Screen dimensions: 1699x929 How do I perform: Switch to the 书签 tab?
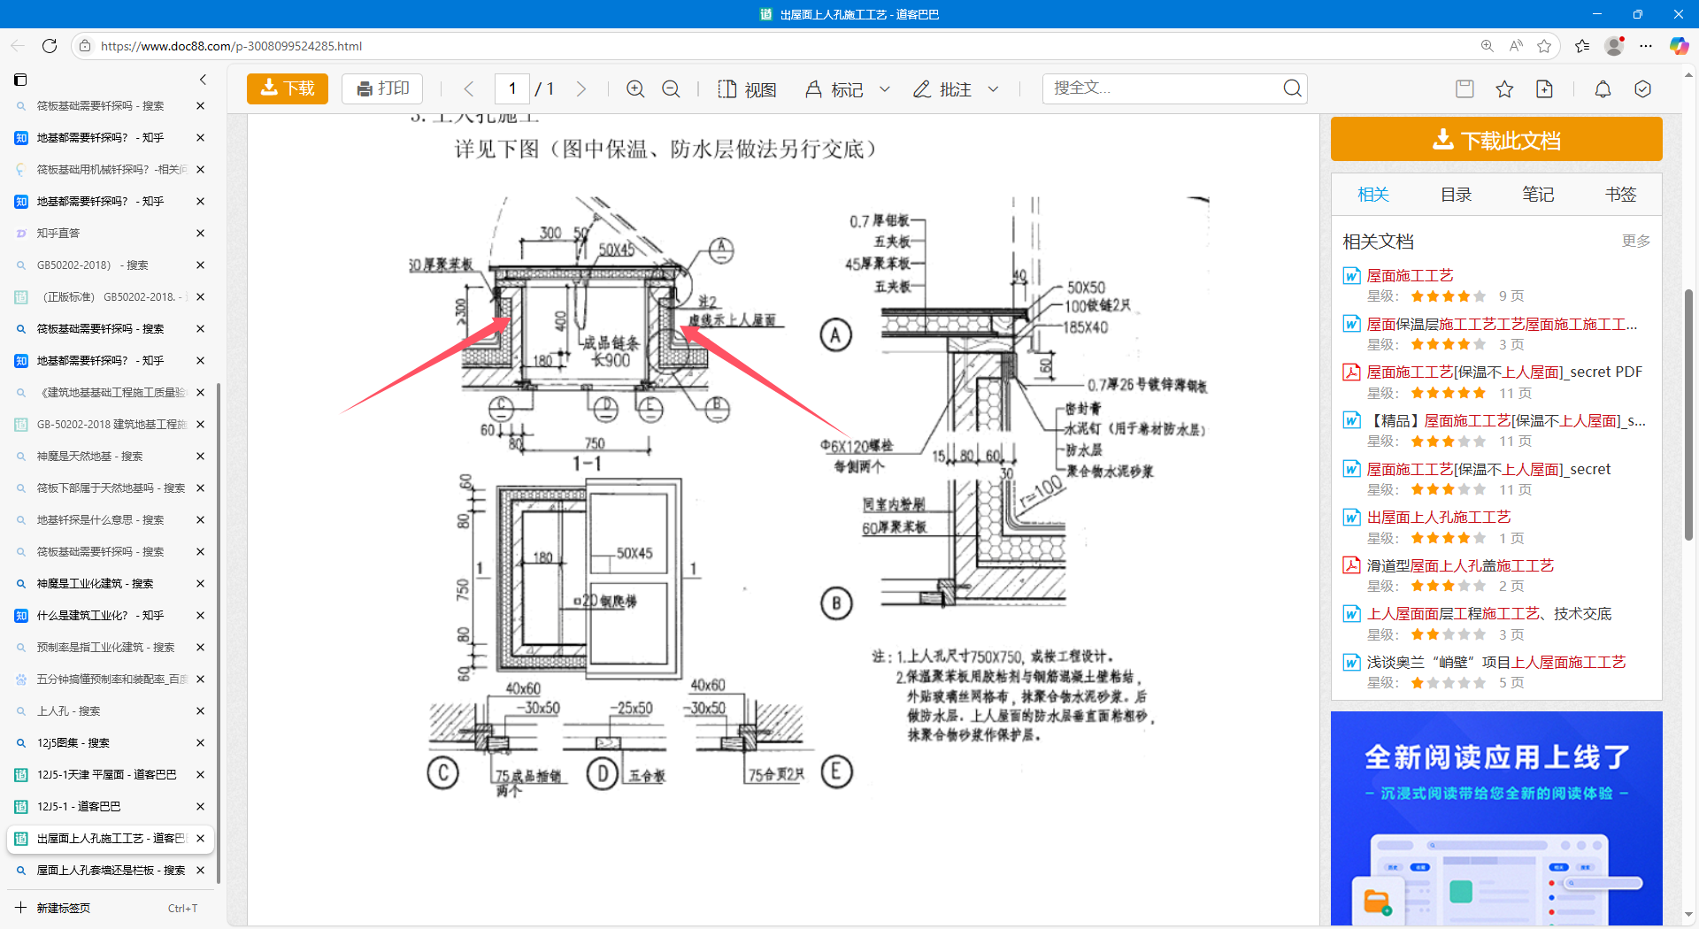tap(1620, 195)
